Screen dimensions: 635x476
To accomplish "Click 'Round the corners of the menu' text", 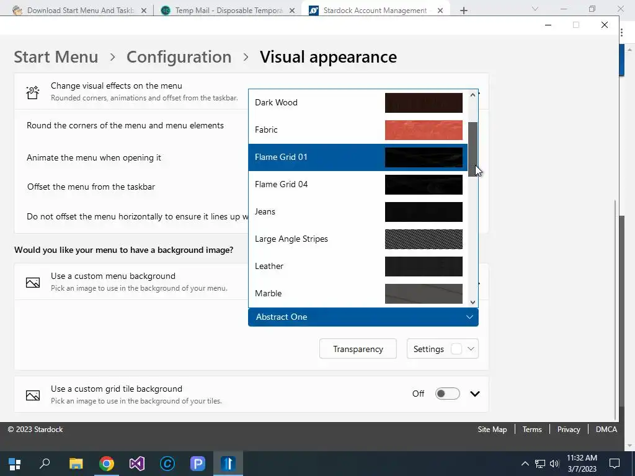I will pos(125,125).
